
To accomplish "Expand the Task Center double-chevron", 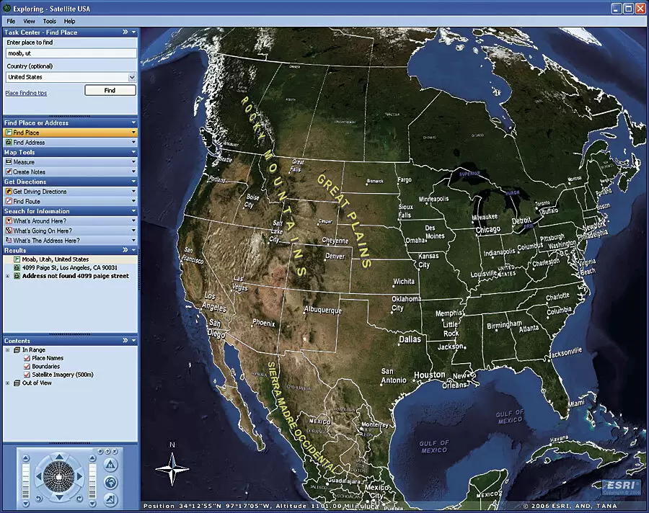I will click(125, 32).
